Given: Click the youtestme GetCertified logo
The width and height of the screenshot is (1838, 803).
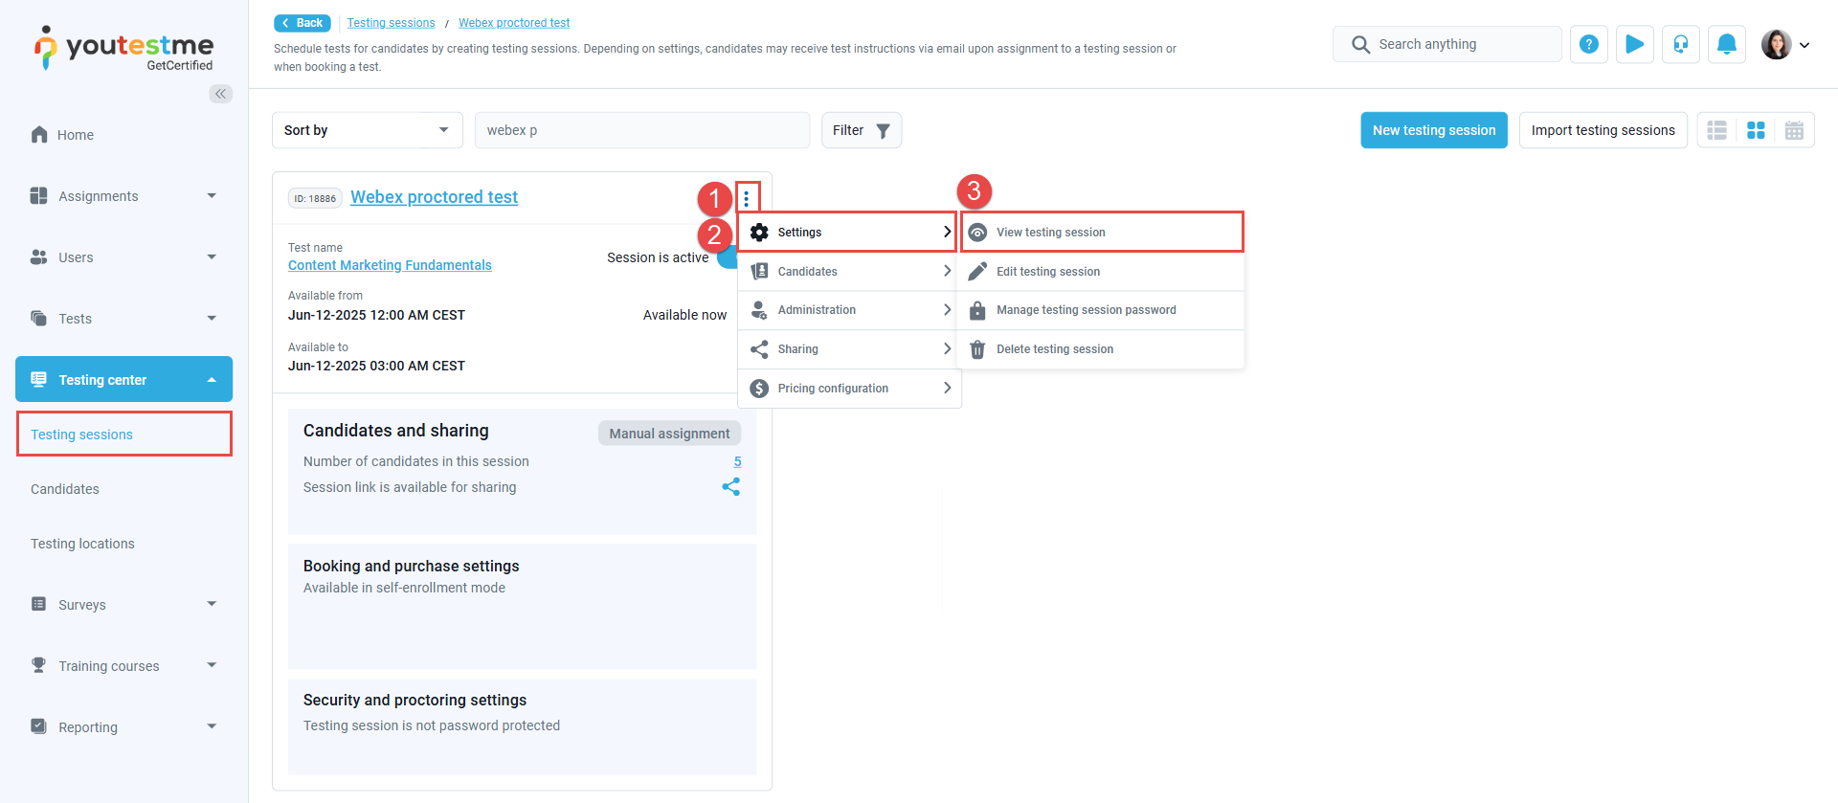Looking at the screenshot, I should tap(123, 48).
